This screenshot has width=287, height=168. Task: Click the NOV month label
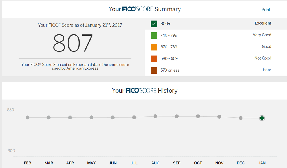point(219,163)
